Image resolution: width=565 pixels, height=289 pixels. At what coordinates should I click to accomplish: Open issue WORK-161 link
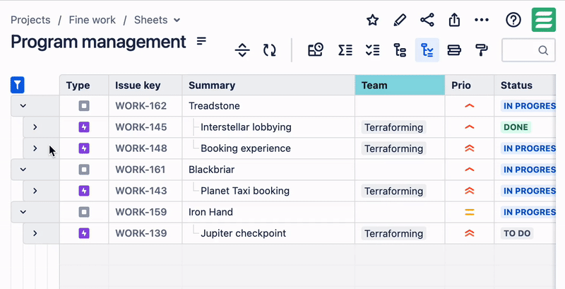(140, 170)
